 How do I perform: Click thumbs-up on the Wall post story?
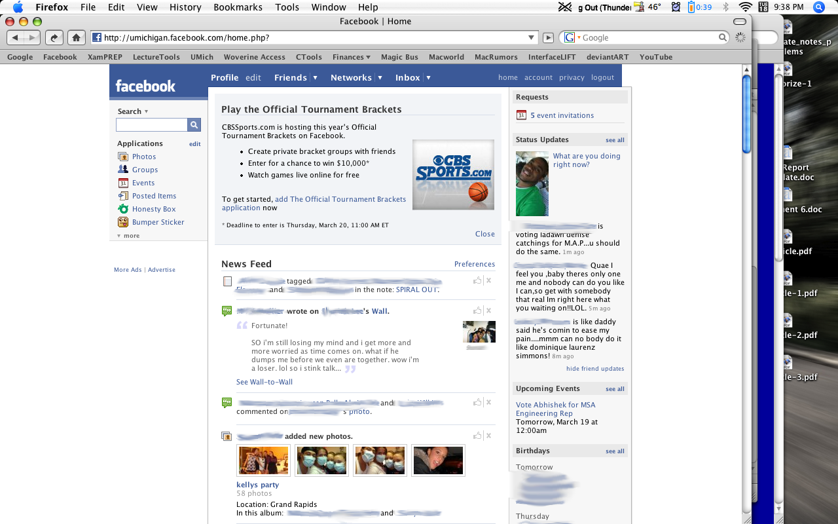point(477,310)
